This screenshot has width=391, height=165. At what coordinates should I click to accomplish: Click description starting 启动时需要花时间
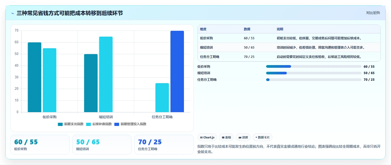pos(319,57)
